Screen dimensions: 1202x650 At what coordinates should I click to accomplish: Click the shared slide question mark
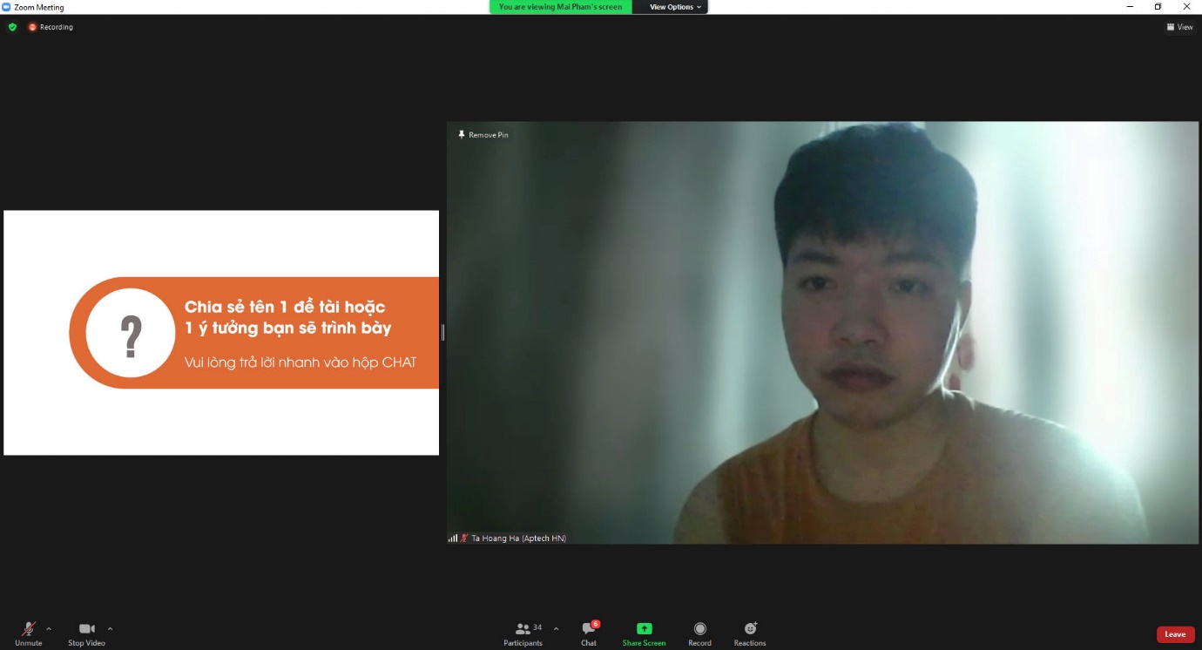click(x=131, y=333)
